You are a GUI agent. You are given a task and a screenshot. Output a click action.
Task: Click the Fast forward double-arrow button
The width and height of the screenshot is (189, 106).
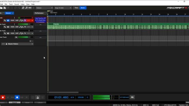[22, 97]
